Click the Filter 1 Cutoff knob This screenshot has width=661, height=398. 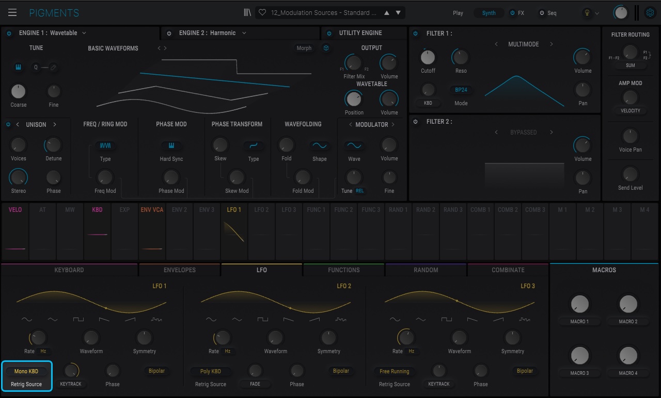(428, 57)
